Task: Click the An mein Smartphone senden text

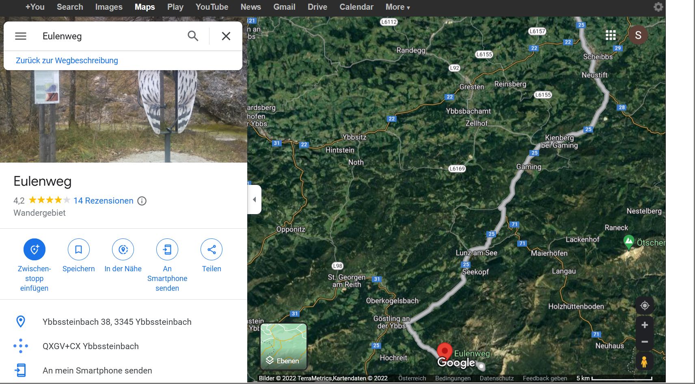Action: (97, 371)
